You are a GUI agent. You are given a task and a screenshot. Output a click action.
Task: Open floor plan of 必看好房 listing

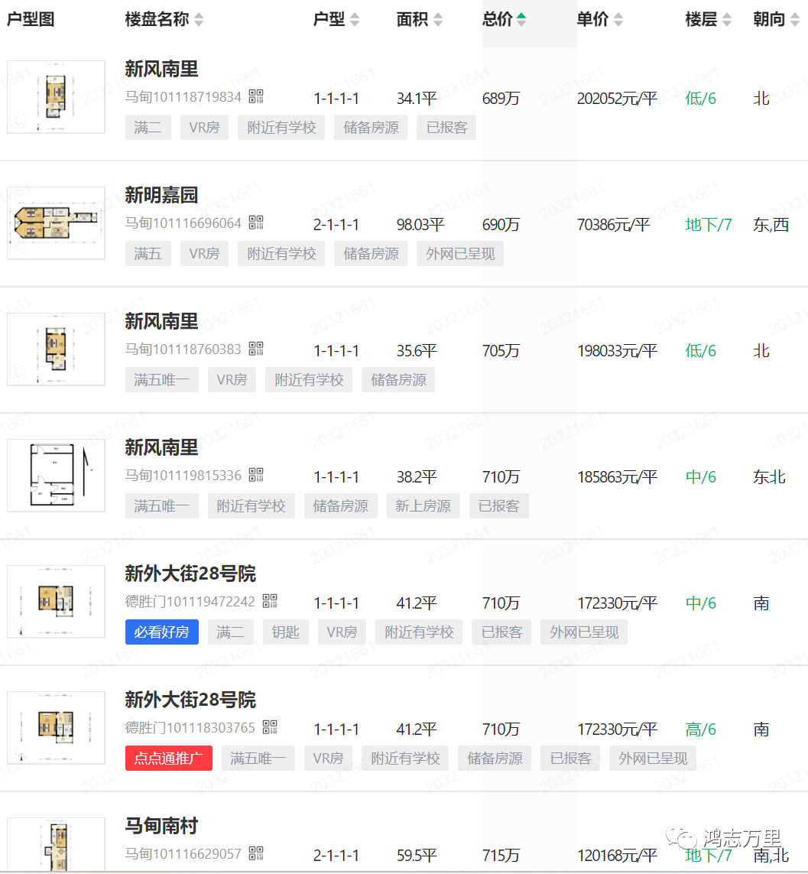tap(56, 602)
